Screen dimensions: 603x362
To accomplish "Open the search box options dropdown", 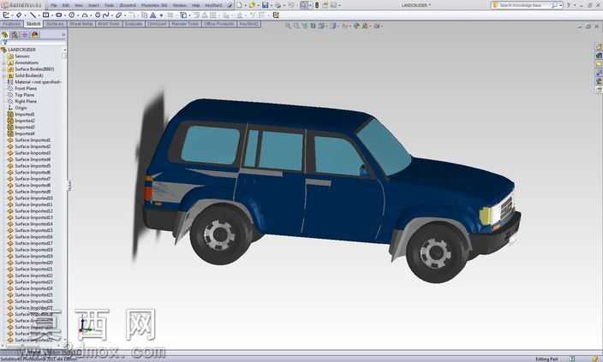I will 561,5.
